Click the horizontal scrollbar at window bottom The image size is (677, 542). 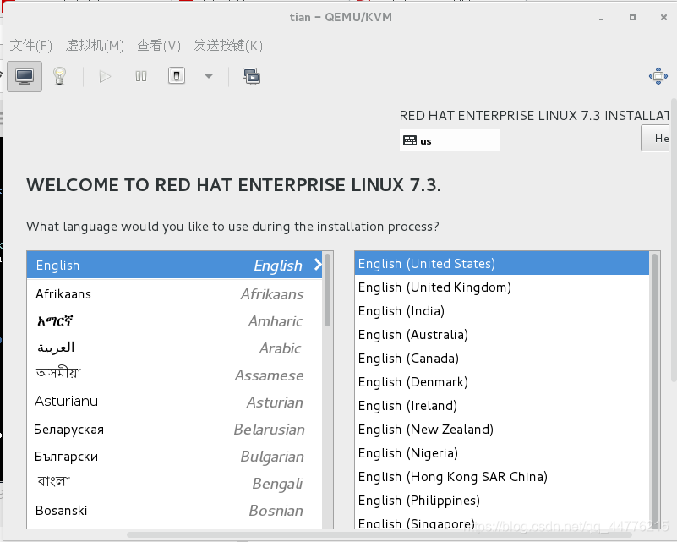click(x=379, y=535)
